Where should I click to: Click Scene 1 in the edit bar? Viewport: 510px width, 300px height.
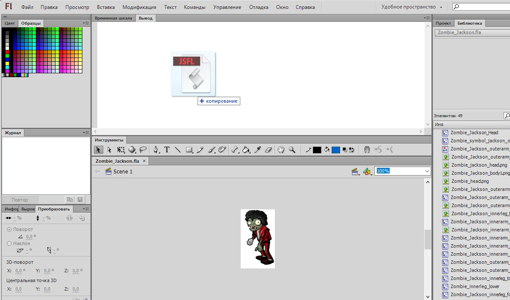(122, 171)
